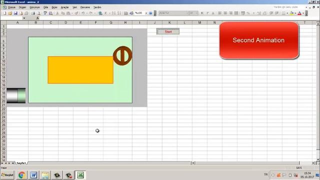
Task: Open the Biçim menu
Action: [x=54, y=7]
